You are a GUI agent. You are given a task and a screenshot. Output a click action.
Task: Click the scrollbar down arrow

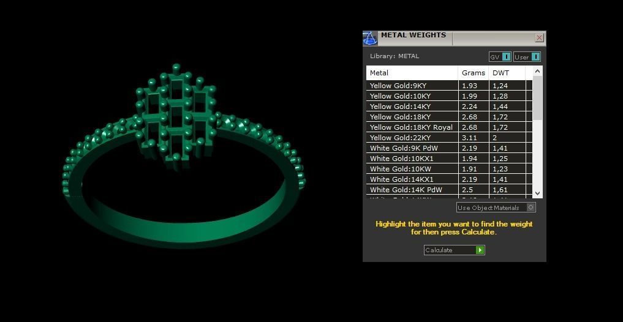(538, 193)
